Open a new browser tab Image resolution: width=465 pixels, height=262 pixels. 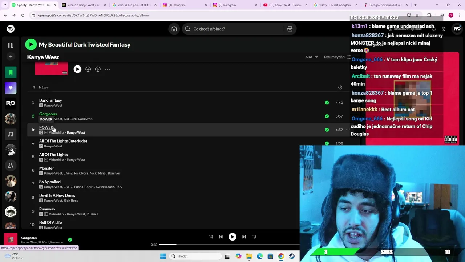pos(415,5)
